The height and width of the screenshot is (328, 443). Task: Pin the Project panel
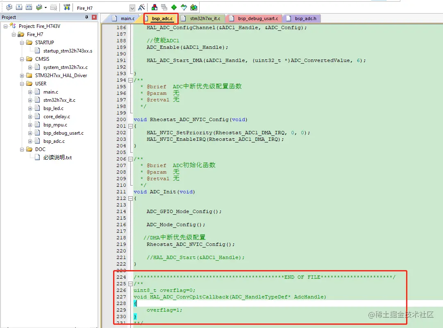point(87,17)
